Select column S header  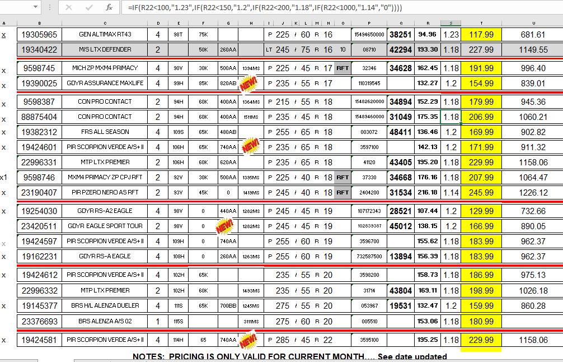pos(451,23)
